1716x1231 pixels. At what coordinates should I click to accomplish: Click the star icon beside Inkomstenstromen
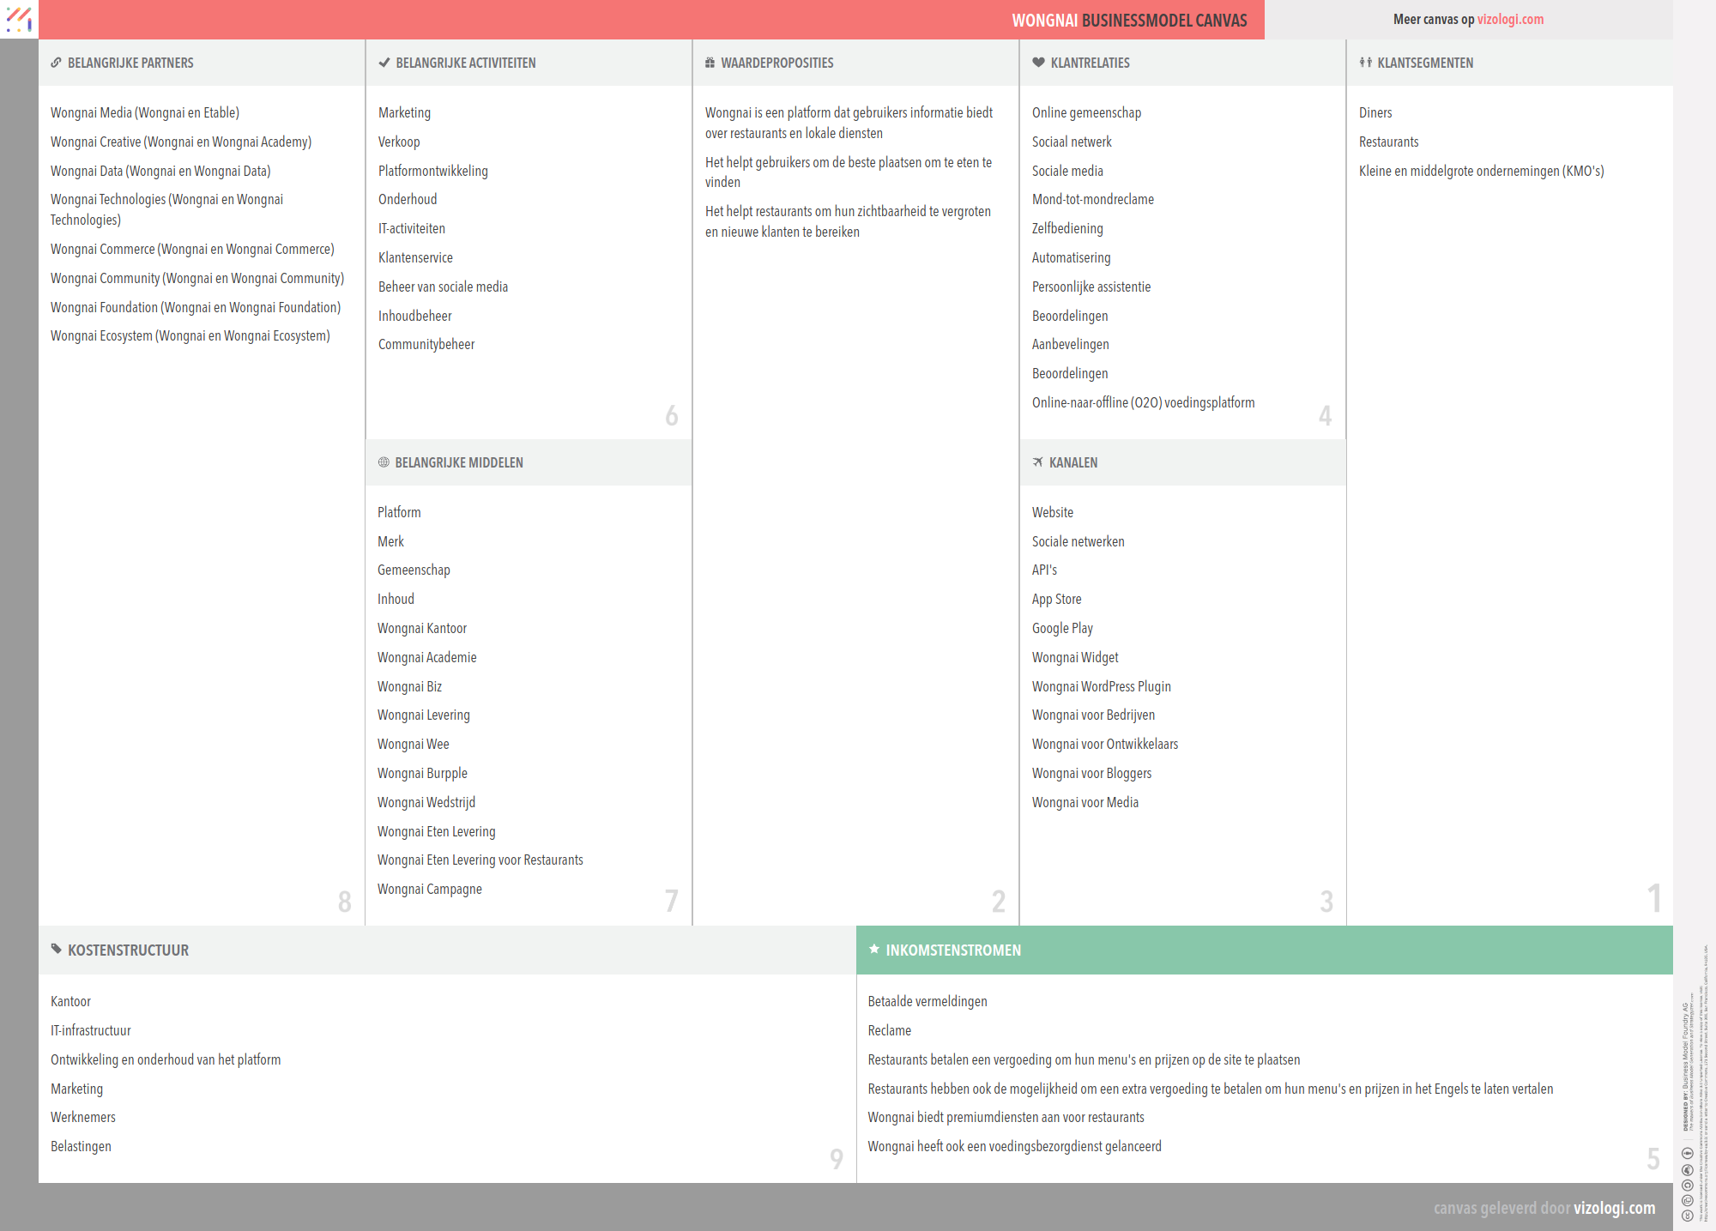coord(873,949)
